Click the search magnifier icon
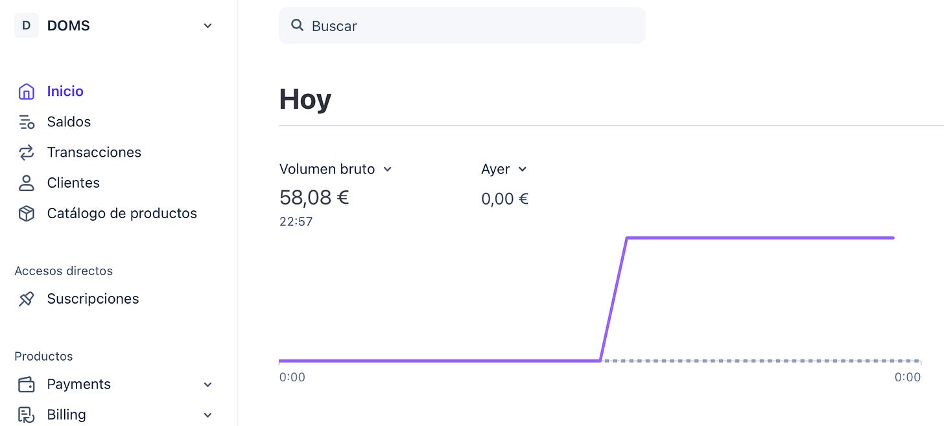The height and width of the screenshot is (426, 944). (x=297, y=25)
